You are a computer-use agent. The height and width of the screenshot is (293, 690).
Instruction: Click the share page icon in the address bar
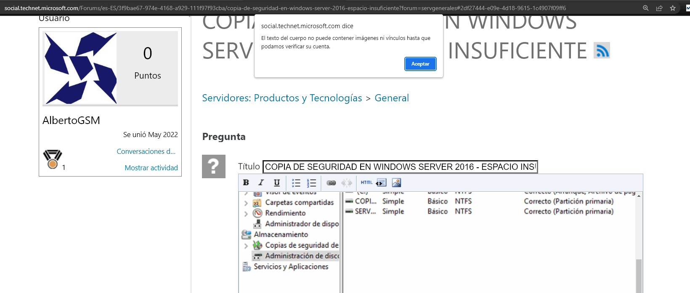659,8
